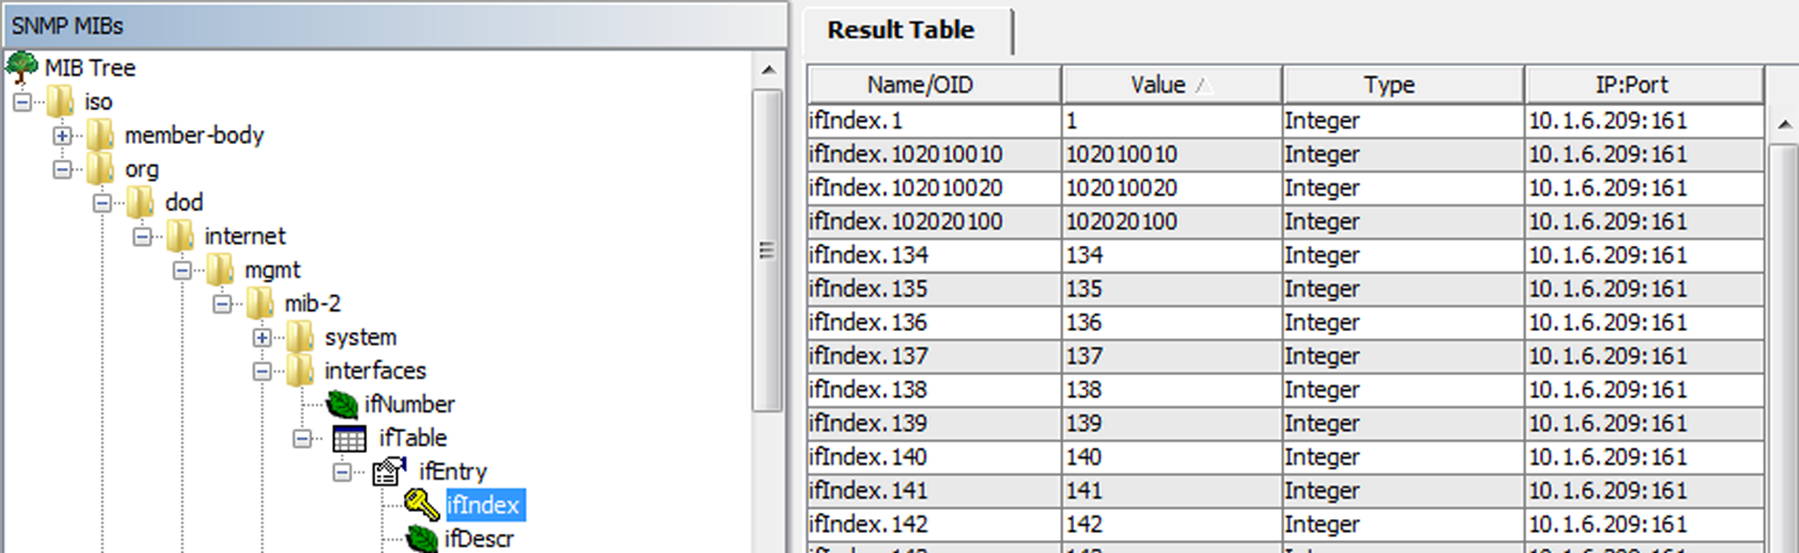Select the MIB Tree root label

point(90,68)
